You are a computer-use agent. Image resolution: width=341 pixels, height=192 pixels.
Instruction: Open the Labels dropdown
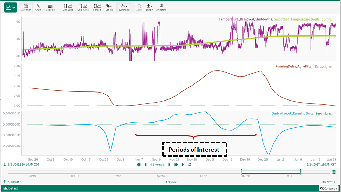109,7
